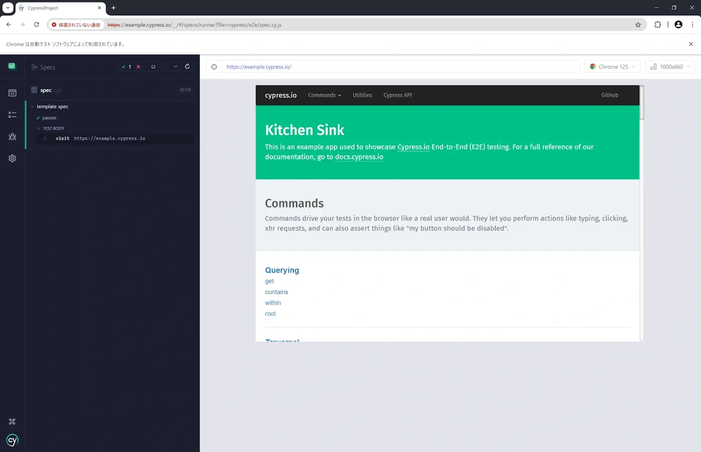Viewport: 701px width, 452px height.
Task: Dismiss the automated test software infobar
Action: (691, 44)
